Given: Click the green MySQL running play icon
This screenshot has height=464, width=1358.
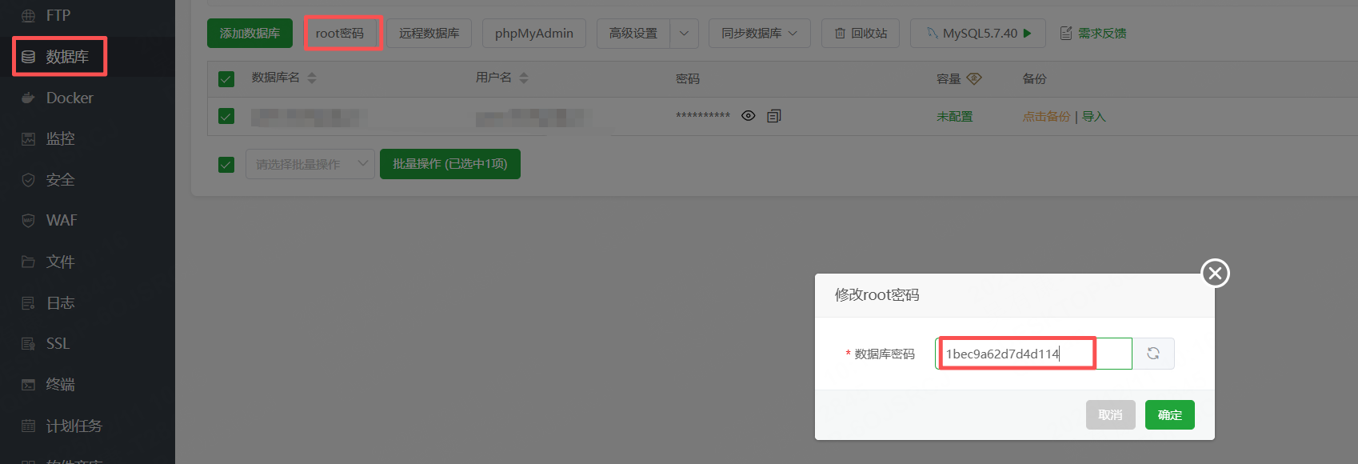Looking at the screenshot, I should click(1028, 33).
